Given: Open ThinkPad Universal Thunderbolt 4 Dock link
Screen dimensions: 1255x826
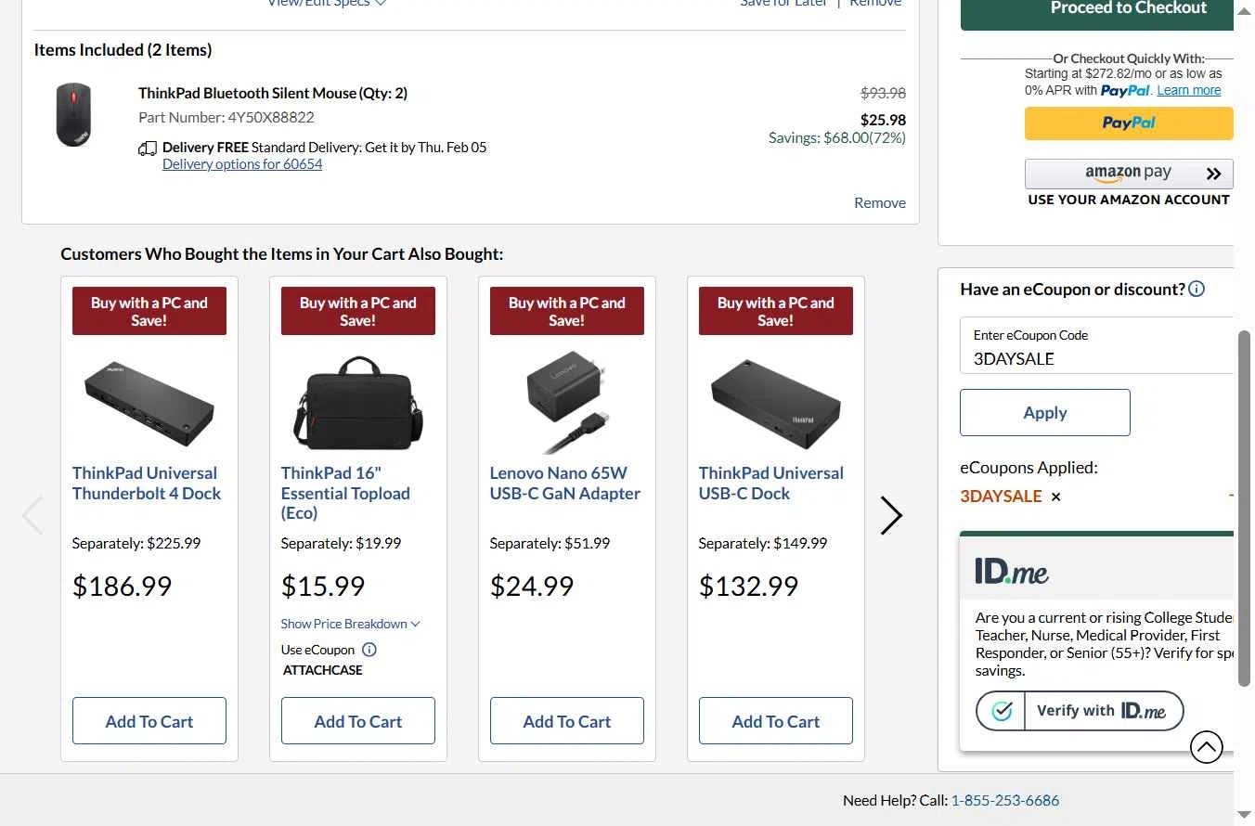Looking at the screenshot, I should click(x=147, y=483).
